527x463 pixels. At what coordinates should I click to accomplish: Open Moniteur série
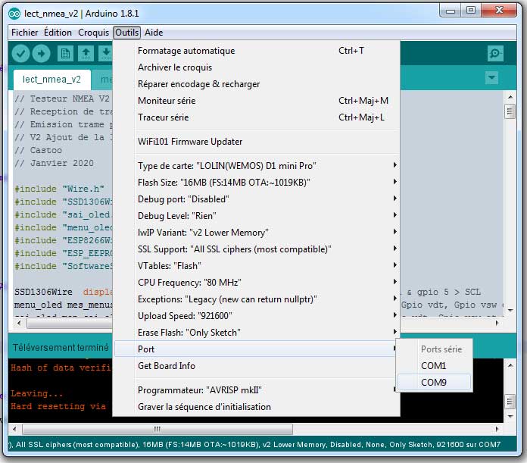point(256,101)
